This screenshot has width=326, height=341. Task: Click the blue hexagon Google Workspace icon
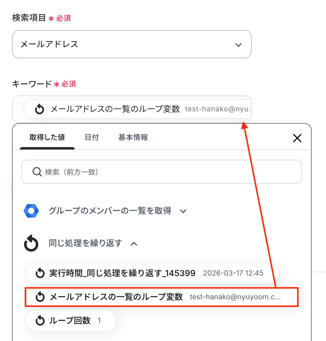point(31,211)
